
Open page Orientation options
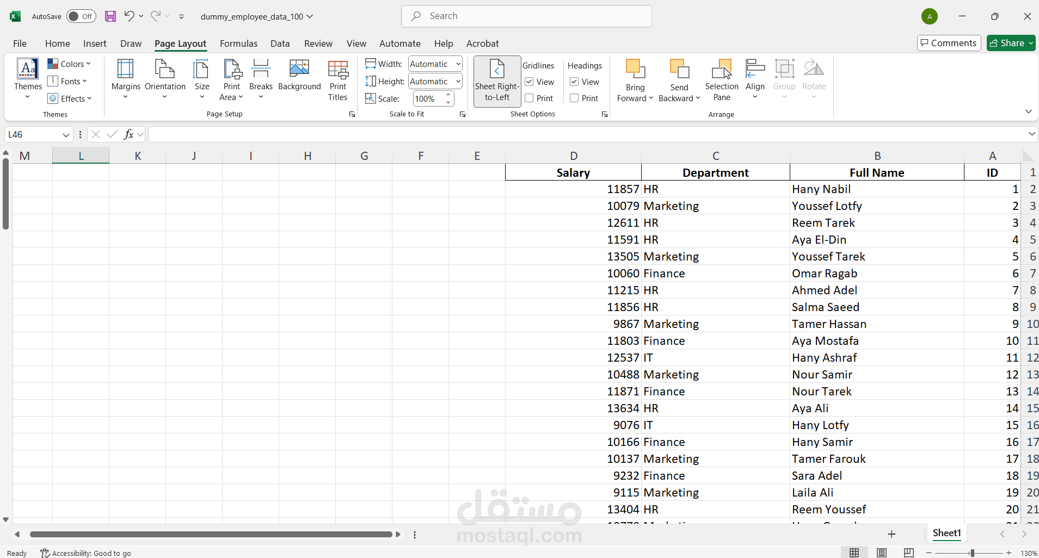point(165,79)
